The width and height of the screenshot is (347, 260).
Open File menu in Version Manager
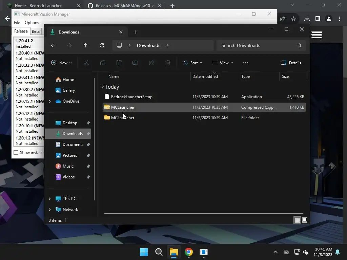pos(17,23)
